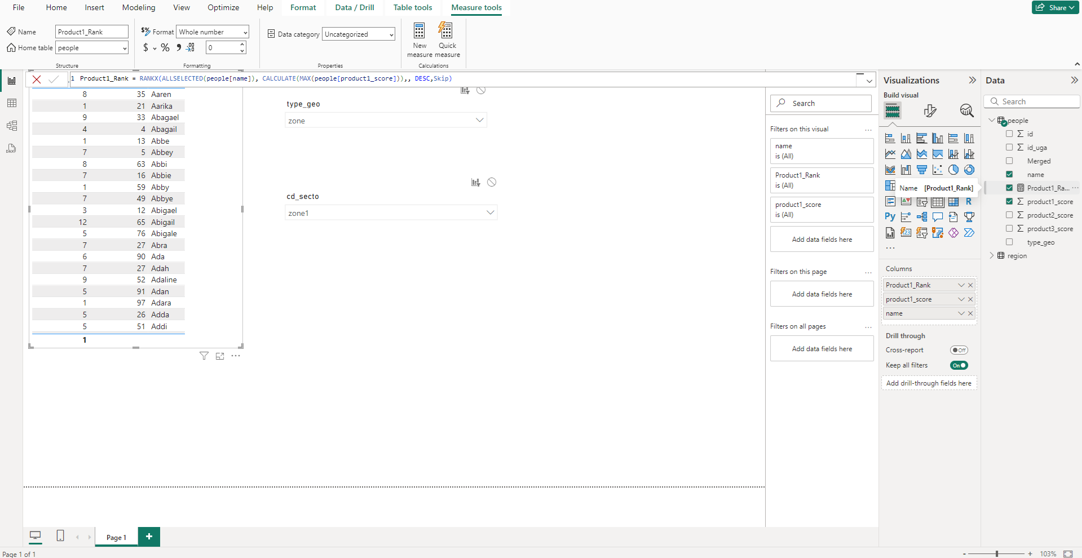Image resolution: width=1082 pixels, height=558 pixels.
Task: Collapse the people table in Data pane
Action: 992,120
